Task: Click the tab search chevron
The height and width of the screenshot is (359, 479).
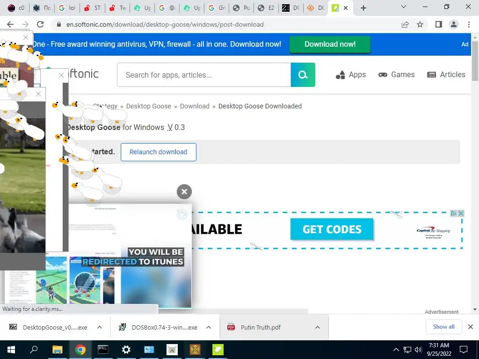Action: (404, 7)
